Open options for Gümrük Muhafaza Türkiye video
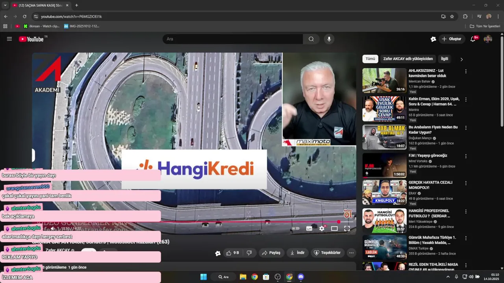This screenshot has width=504, height=283. point(466,238)
